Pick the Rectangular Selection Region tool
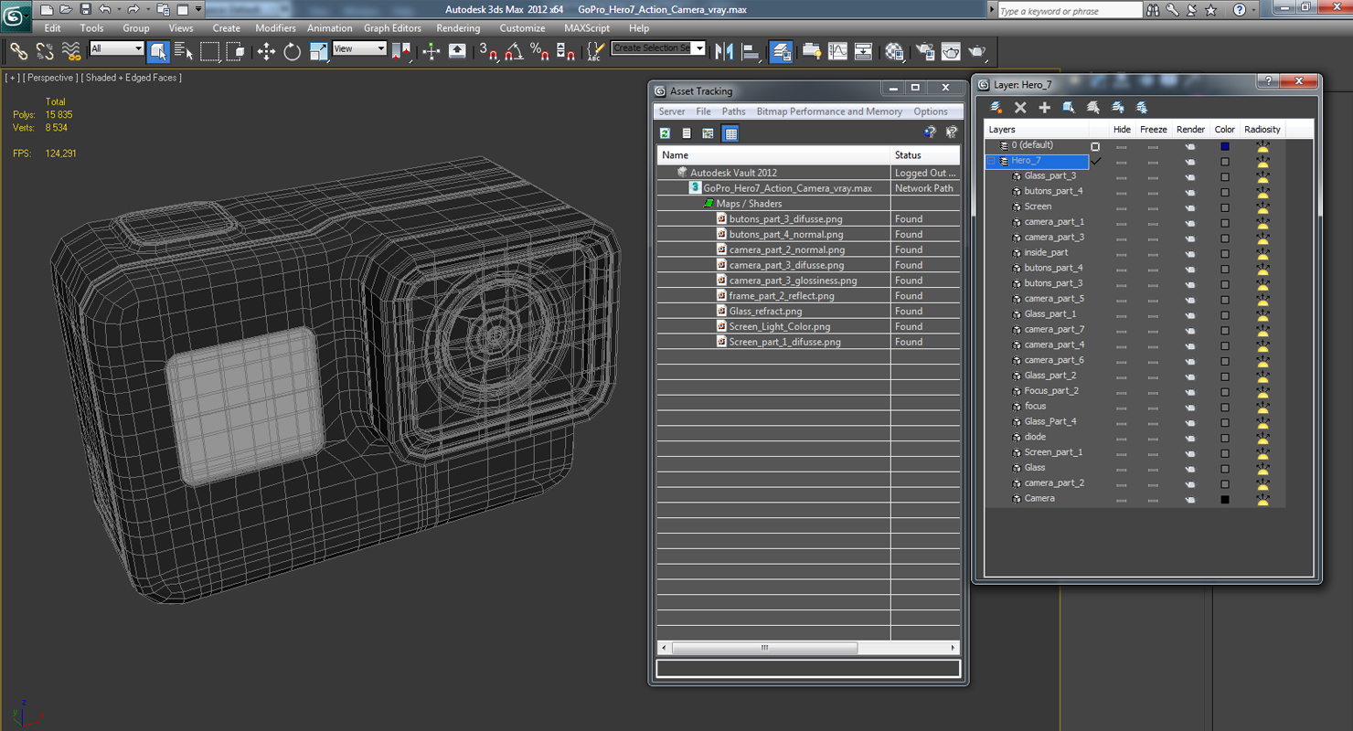Image resolution: width=1353 pixels, height=731 pixels. pyautogui.click(x=210, y=51)
